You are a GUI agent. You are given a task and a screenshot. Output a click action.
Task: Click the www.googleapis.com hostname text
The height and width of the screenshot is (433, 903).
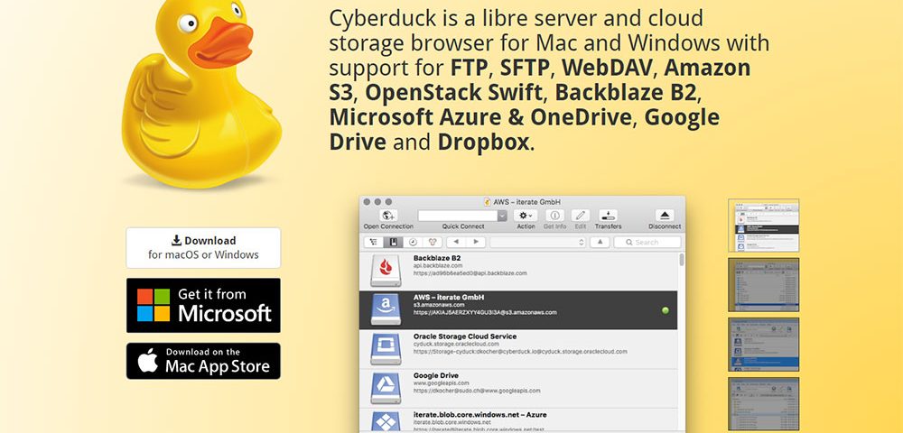pos(442,383)
